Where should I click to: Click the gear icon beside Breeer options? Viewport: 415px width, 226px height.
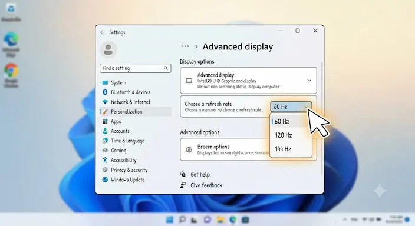pos(189,149)
